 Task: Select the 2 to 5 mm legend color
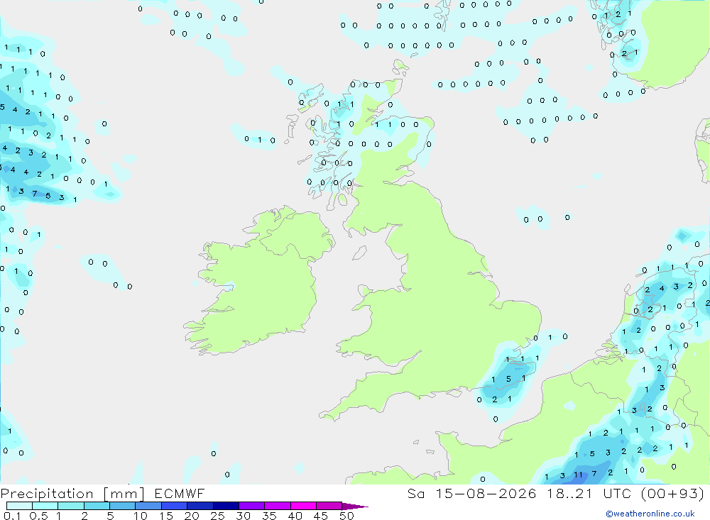coord(97,506)
